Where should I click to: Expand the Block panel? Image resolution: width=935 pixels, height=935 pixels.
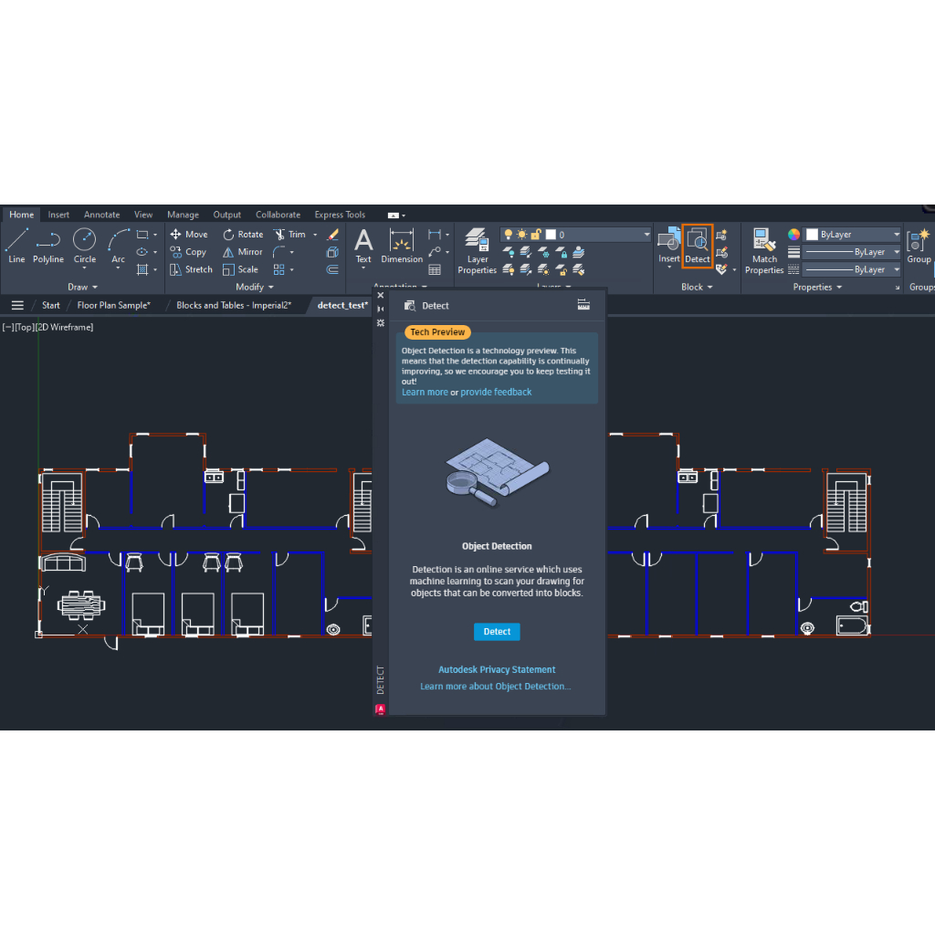pos(697,287)
